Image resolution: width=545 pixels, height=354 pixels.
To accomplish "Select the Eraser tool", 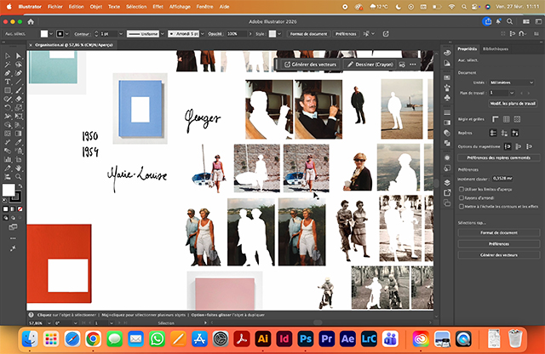I will pos(19,99).
